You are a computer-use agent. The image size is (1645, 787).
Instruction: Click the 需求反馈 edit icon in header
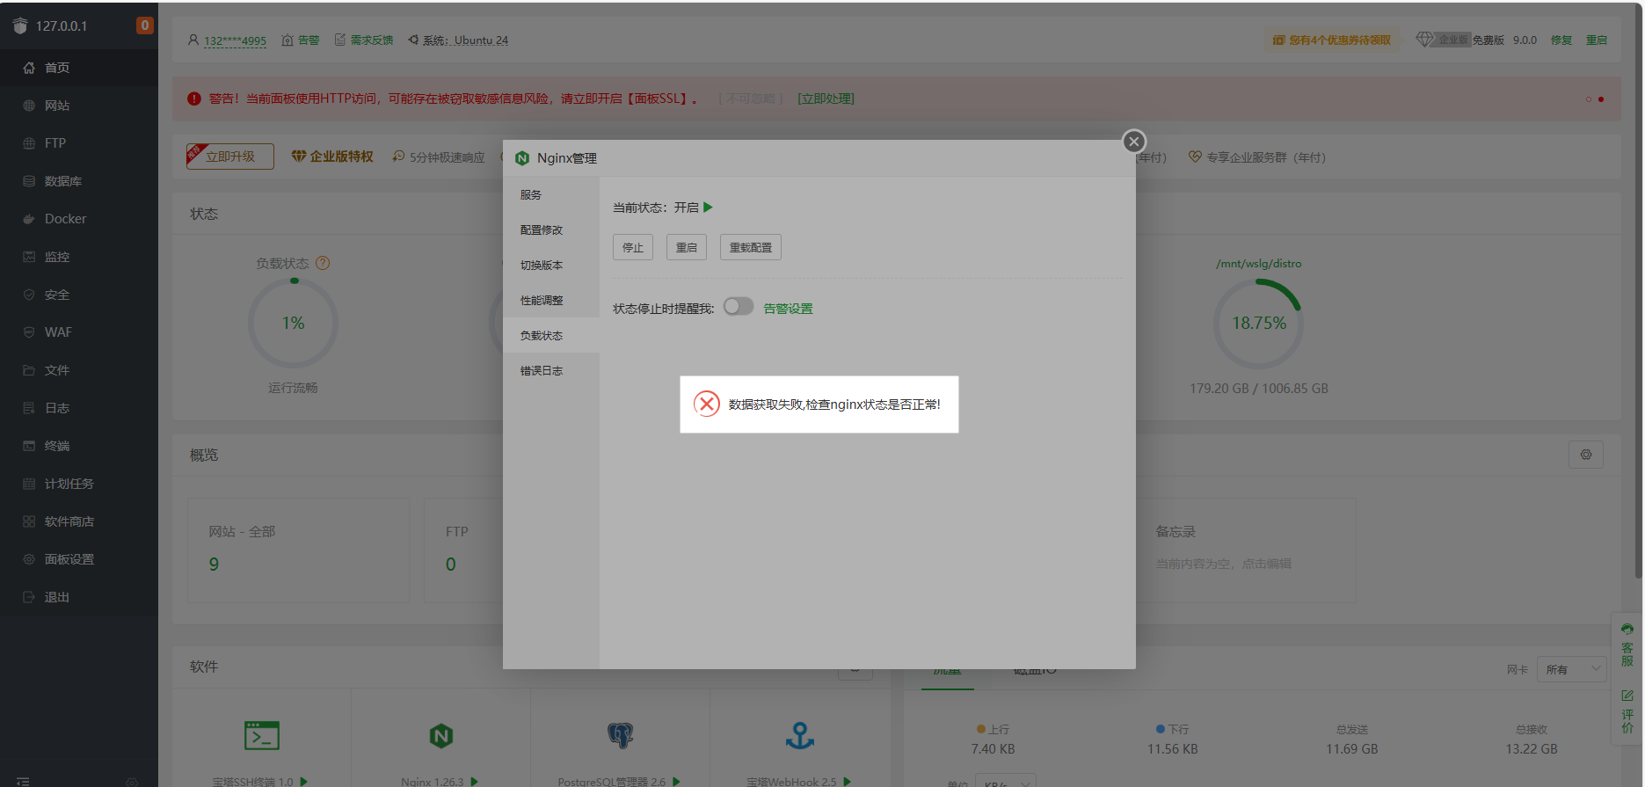click(340, 40)
